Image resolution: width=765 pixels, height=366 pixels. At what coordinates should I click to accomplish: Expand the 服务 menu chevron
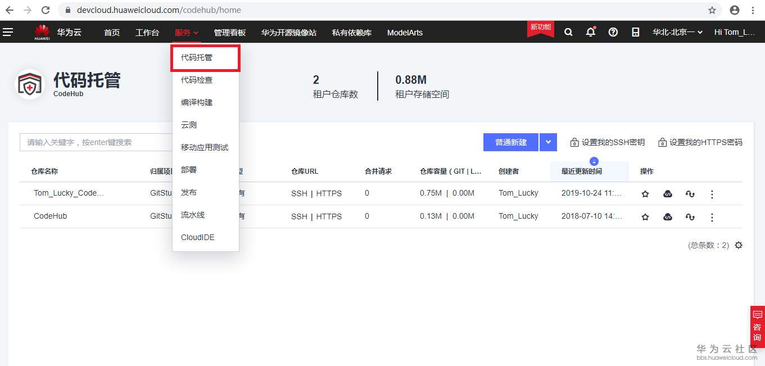point(196,33)
